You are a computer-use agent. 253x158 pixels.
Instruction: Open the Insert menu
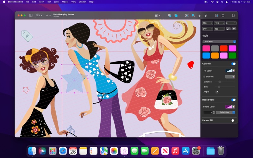pos(41,2)
